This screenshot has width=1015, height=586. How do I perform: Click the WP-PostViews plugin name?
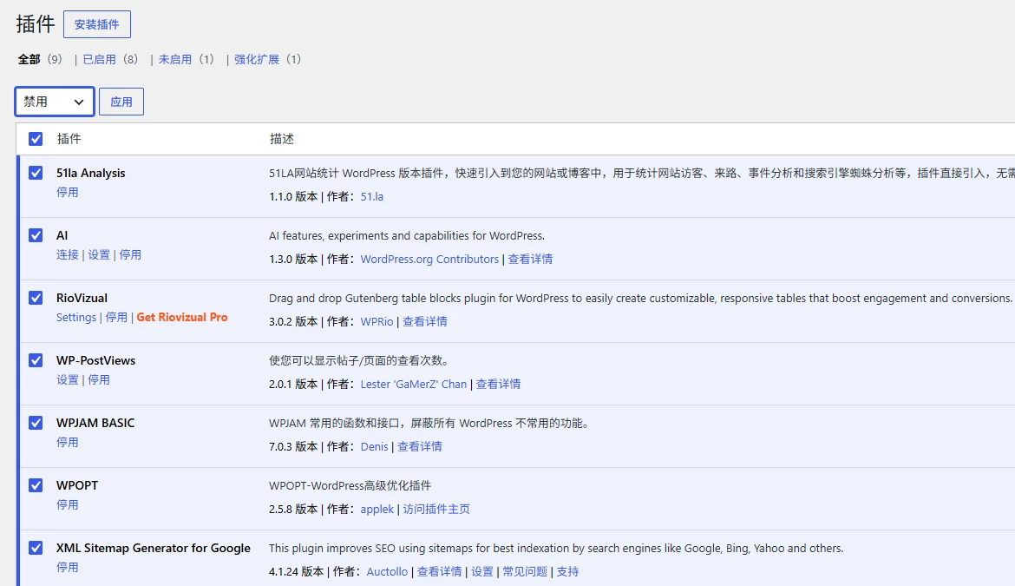(95, 360)
